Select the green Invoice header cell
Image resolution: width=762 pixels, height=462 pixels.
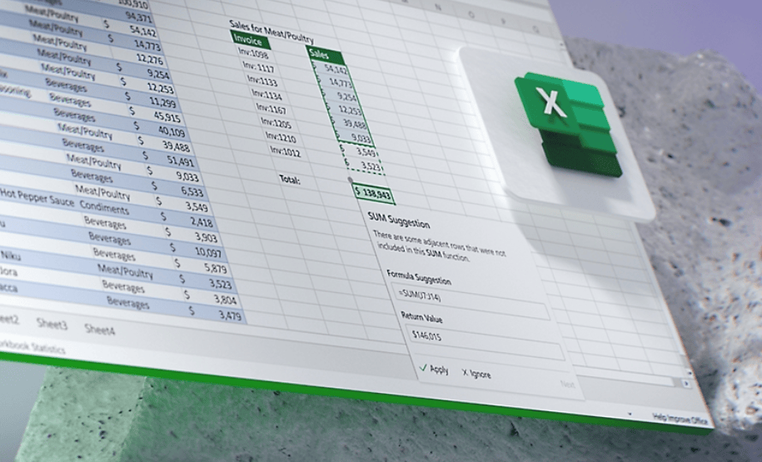click(251, 39)
